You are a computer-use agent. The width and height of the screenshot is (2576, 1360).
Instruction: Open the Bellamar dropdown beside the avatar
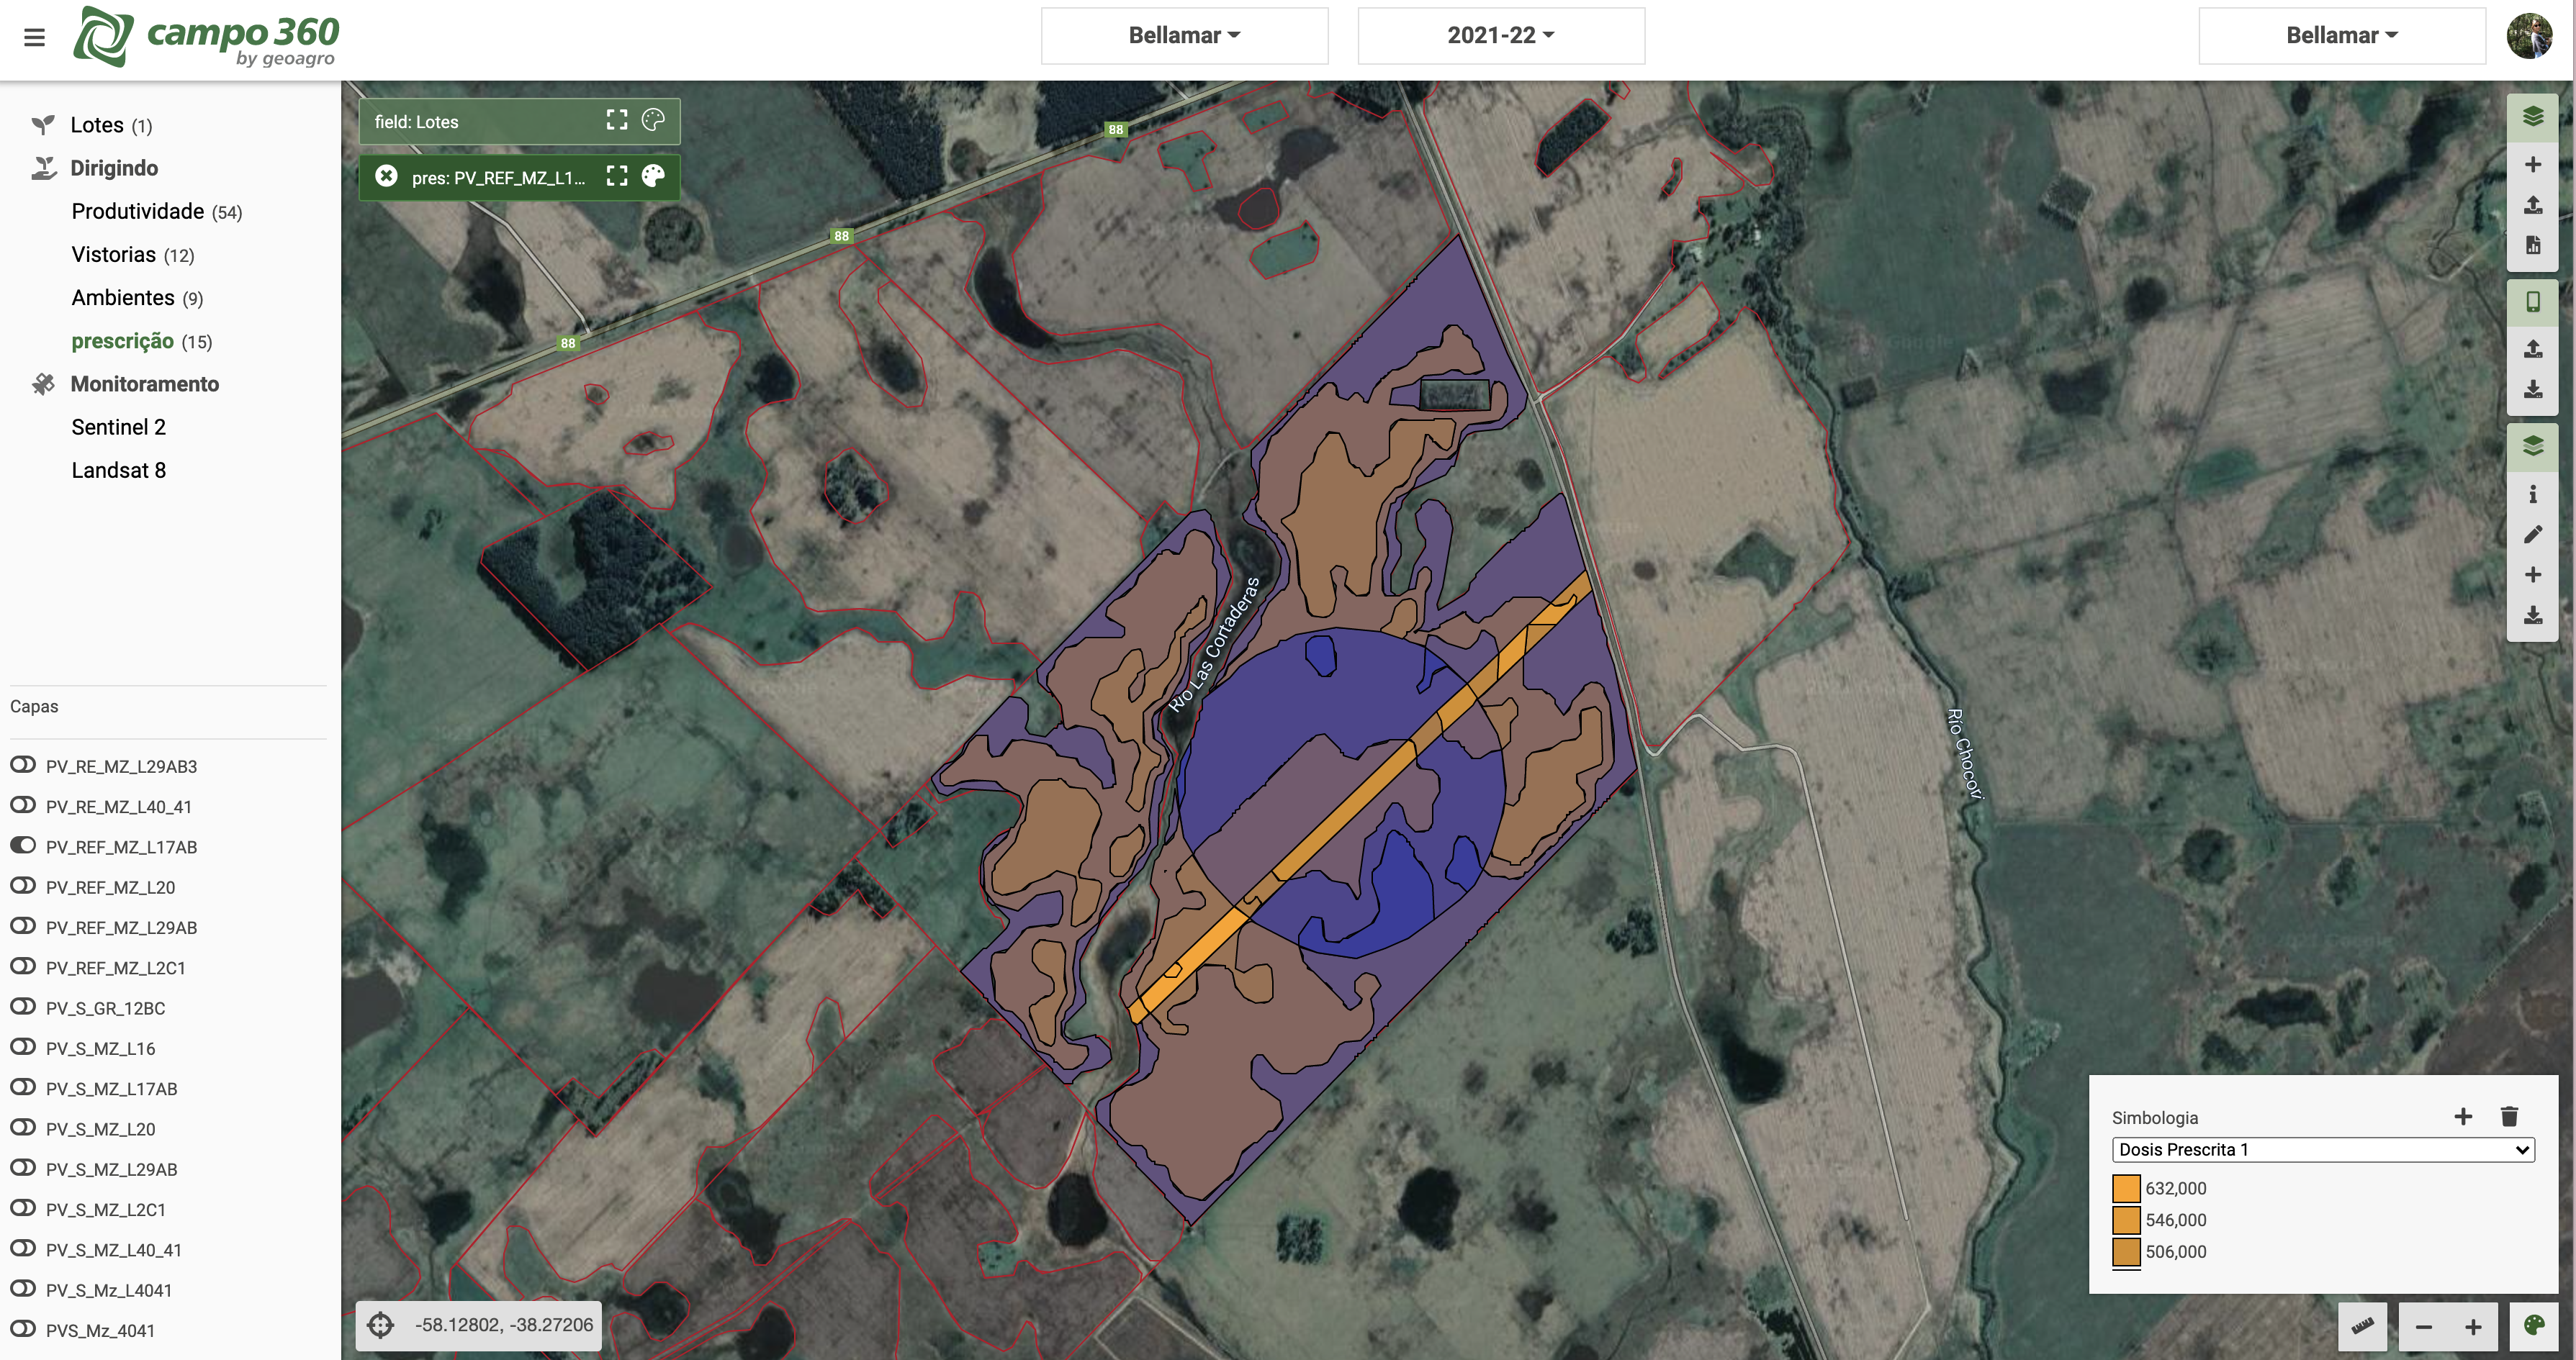pos(2341,36)
